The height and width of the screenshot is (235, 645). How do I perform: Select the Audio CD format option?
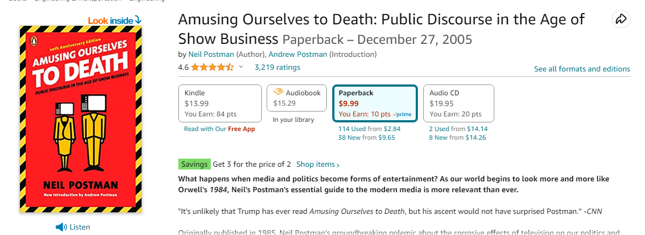(459, 103)
